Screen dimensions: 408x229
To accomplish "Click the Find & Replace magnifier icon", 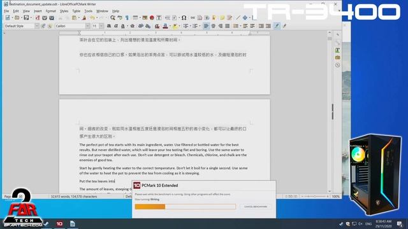I will (112, 18).
